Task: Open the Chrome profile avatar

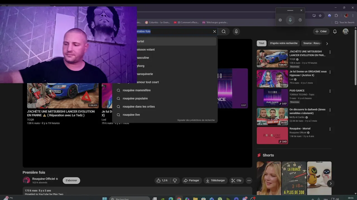Action: (x=346, y=16)
